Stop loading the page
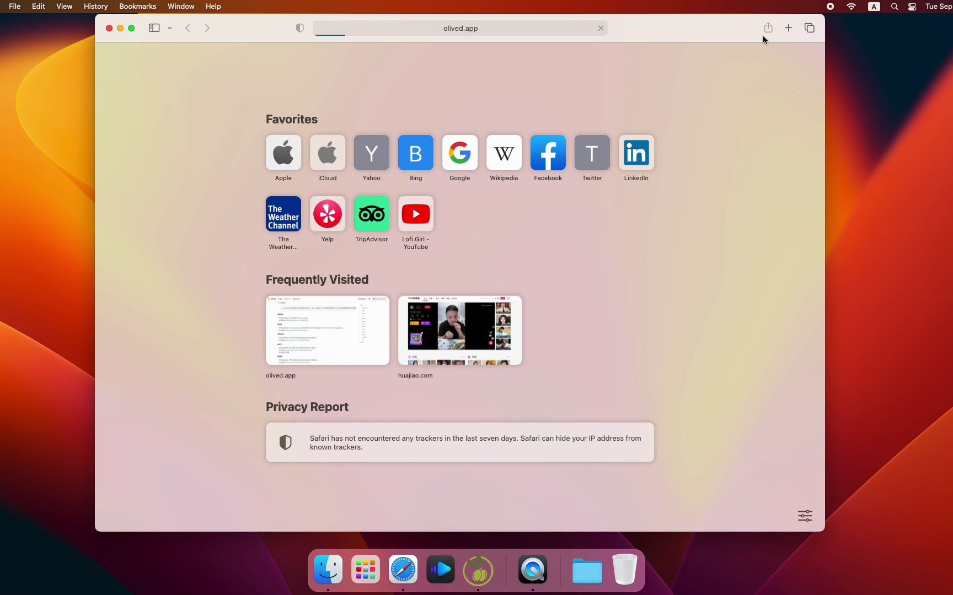 [x=601, y=28]
